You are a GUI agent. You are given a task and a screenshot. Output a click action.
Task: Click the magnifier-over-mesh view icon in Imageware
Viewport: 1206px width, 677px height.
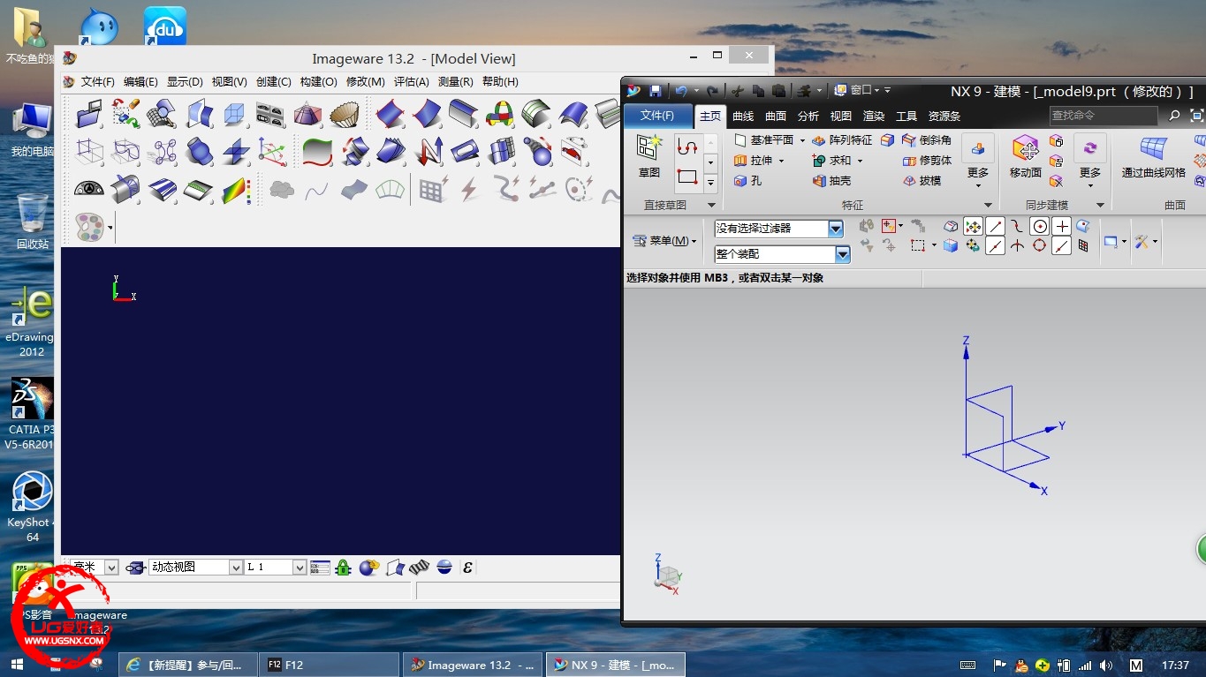pos(161,114)
